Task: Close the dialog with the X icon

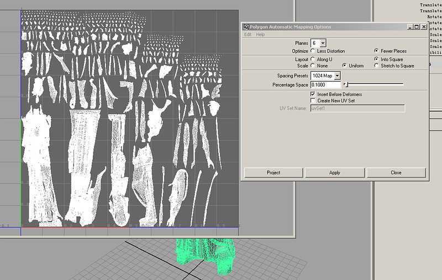Action: (x=424, y=26)
